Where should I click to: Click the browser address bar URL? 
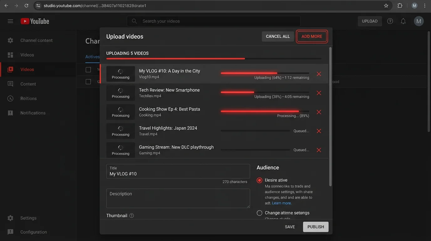tap(95, 6)
